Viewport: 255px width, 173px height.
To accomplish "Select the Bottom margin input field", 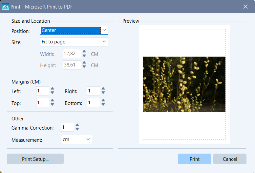I will (x=93, y=103).
